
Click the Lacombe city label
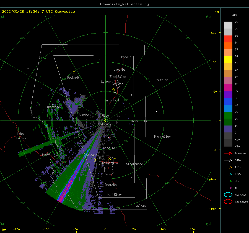coord(120,70)
